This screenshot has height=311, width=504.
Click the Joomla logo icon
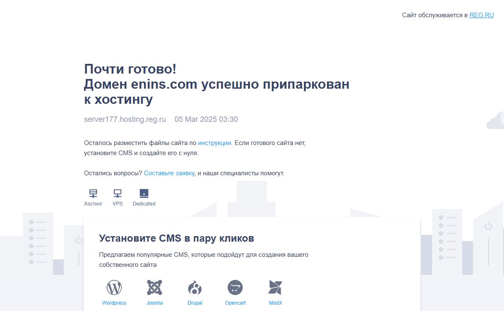pyautogui.click(x=155, y=287)
